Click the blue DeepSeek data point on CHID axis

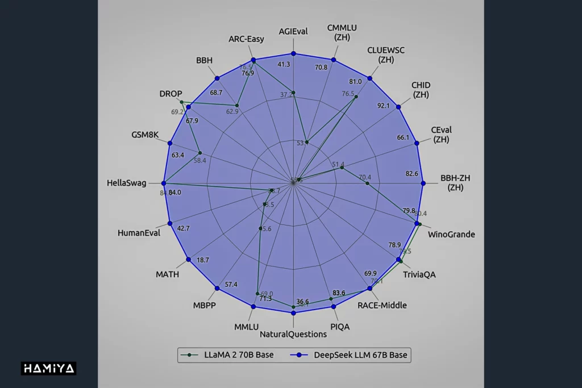[398, 107]
